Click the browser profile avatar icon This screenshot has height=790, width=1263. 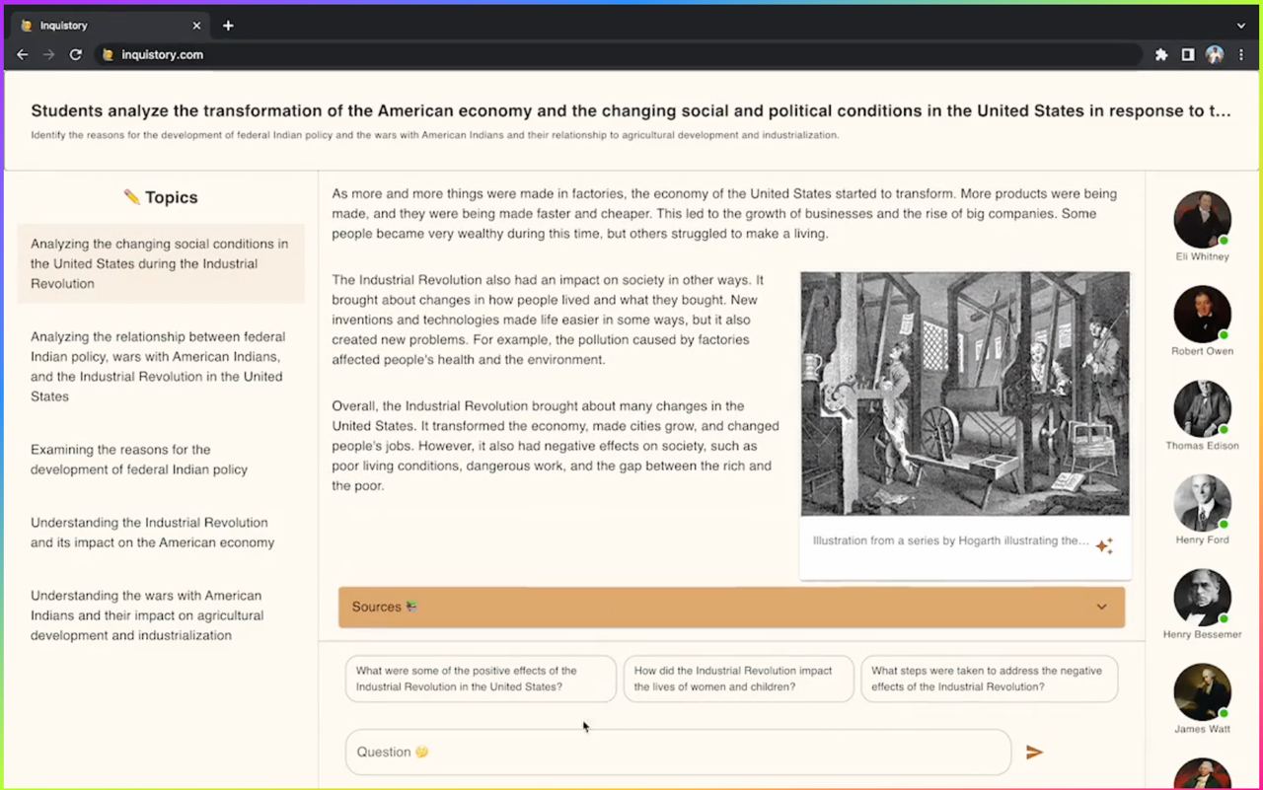[x=1214, y=54]
